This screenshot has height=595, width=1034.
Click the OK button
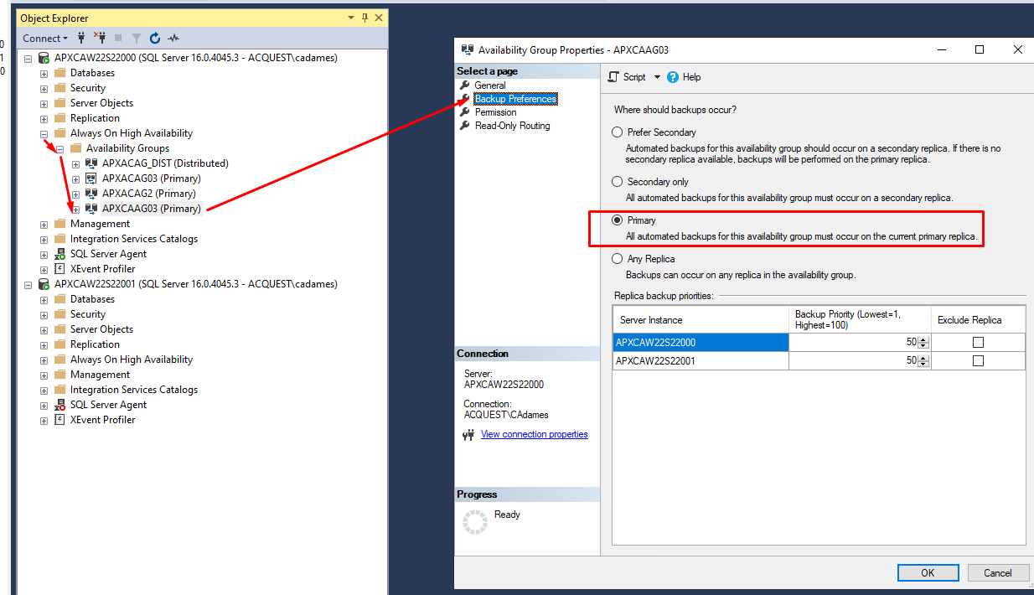(x=928, y=573)
